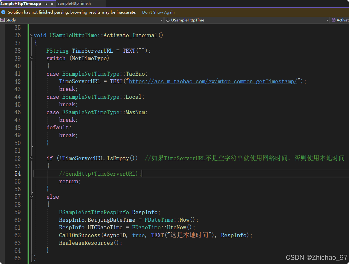349x264 pixels.
Task: Click the Study project icon
Action: tap(3, 20)
